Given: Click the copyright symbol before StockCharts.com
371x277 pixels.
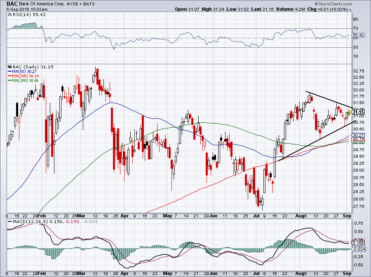Looking at the screenshot, I should pyautogui.click(x=317, y=4).
